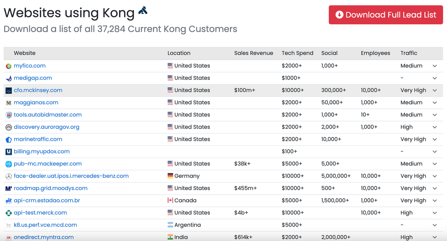
Task: Click the myfico.com favicon
Action: pyautogui.click(x=8, y=66)
